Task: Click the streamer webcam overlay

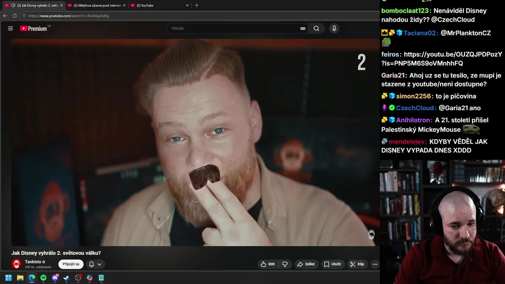Action: [442, 222]
